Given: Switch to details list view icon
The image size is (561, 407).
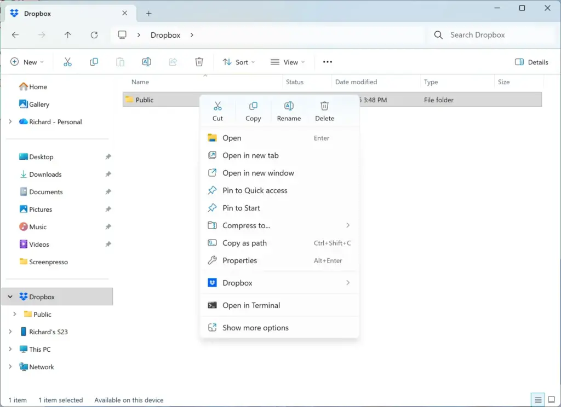Looking at the screenshot, I should click(538, 400).
